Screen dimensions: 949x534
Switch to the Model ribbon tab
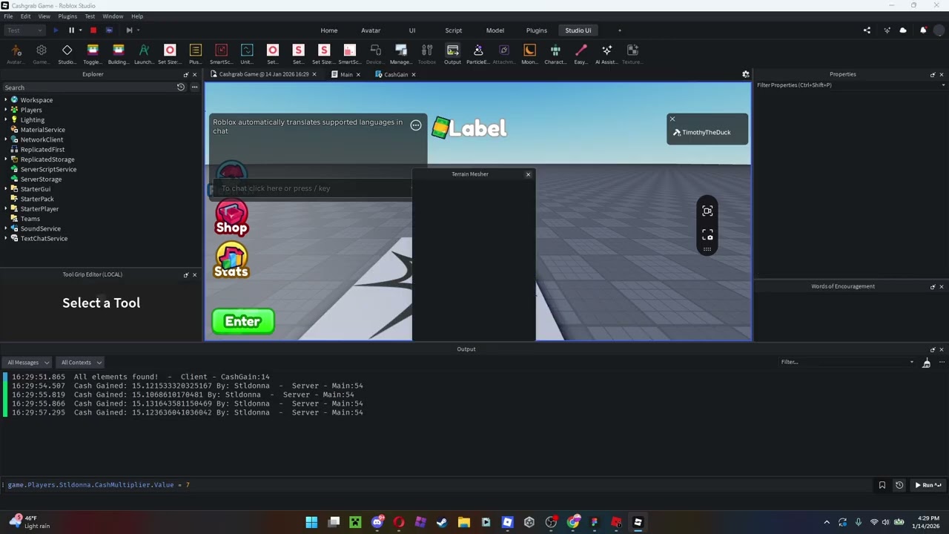[x=495, y=30]
